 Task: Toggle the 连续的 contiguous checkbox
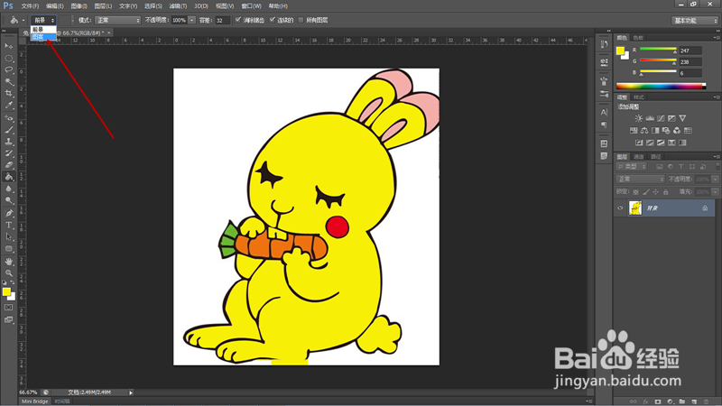[273, 20]
